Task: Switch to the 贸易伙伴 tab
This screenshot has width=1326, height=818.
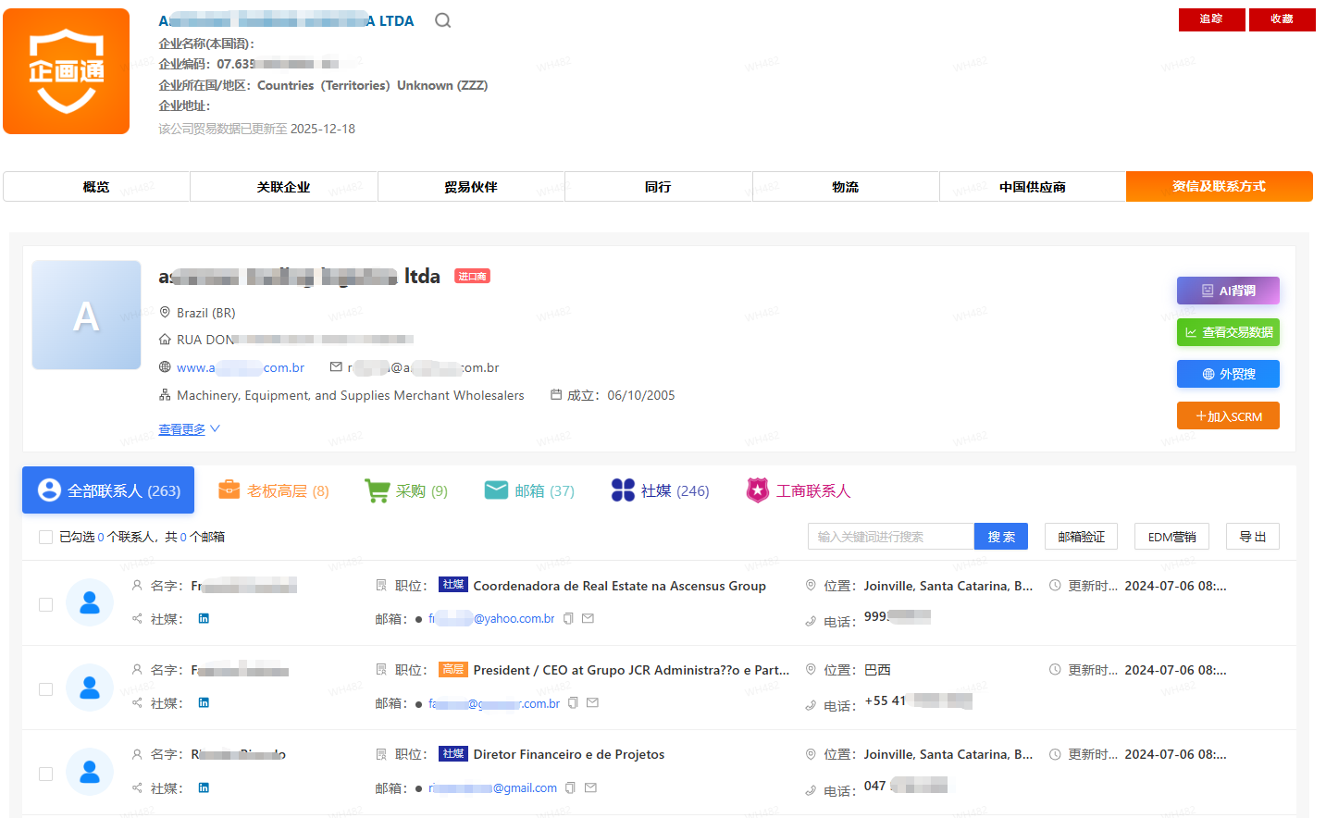Action: (471, 187)
